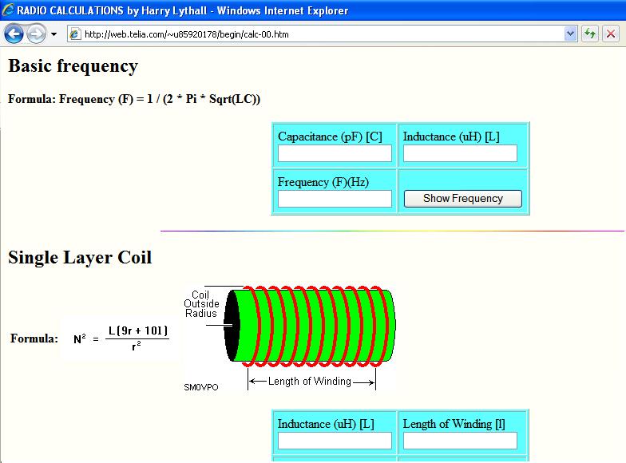Click the Show Frequency button

point(463,199)
